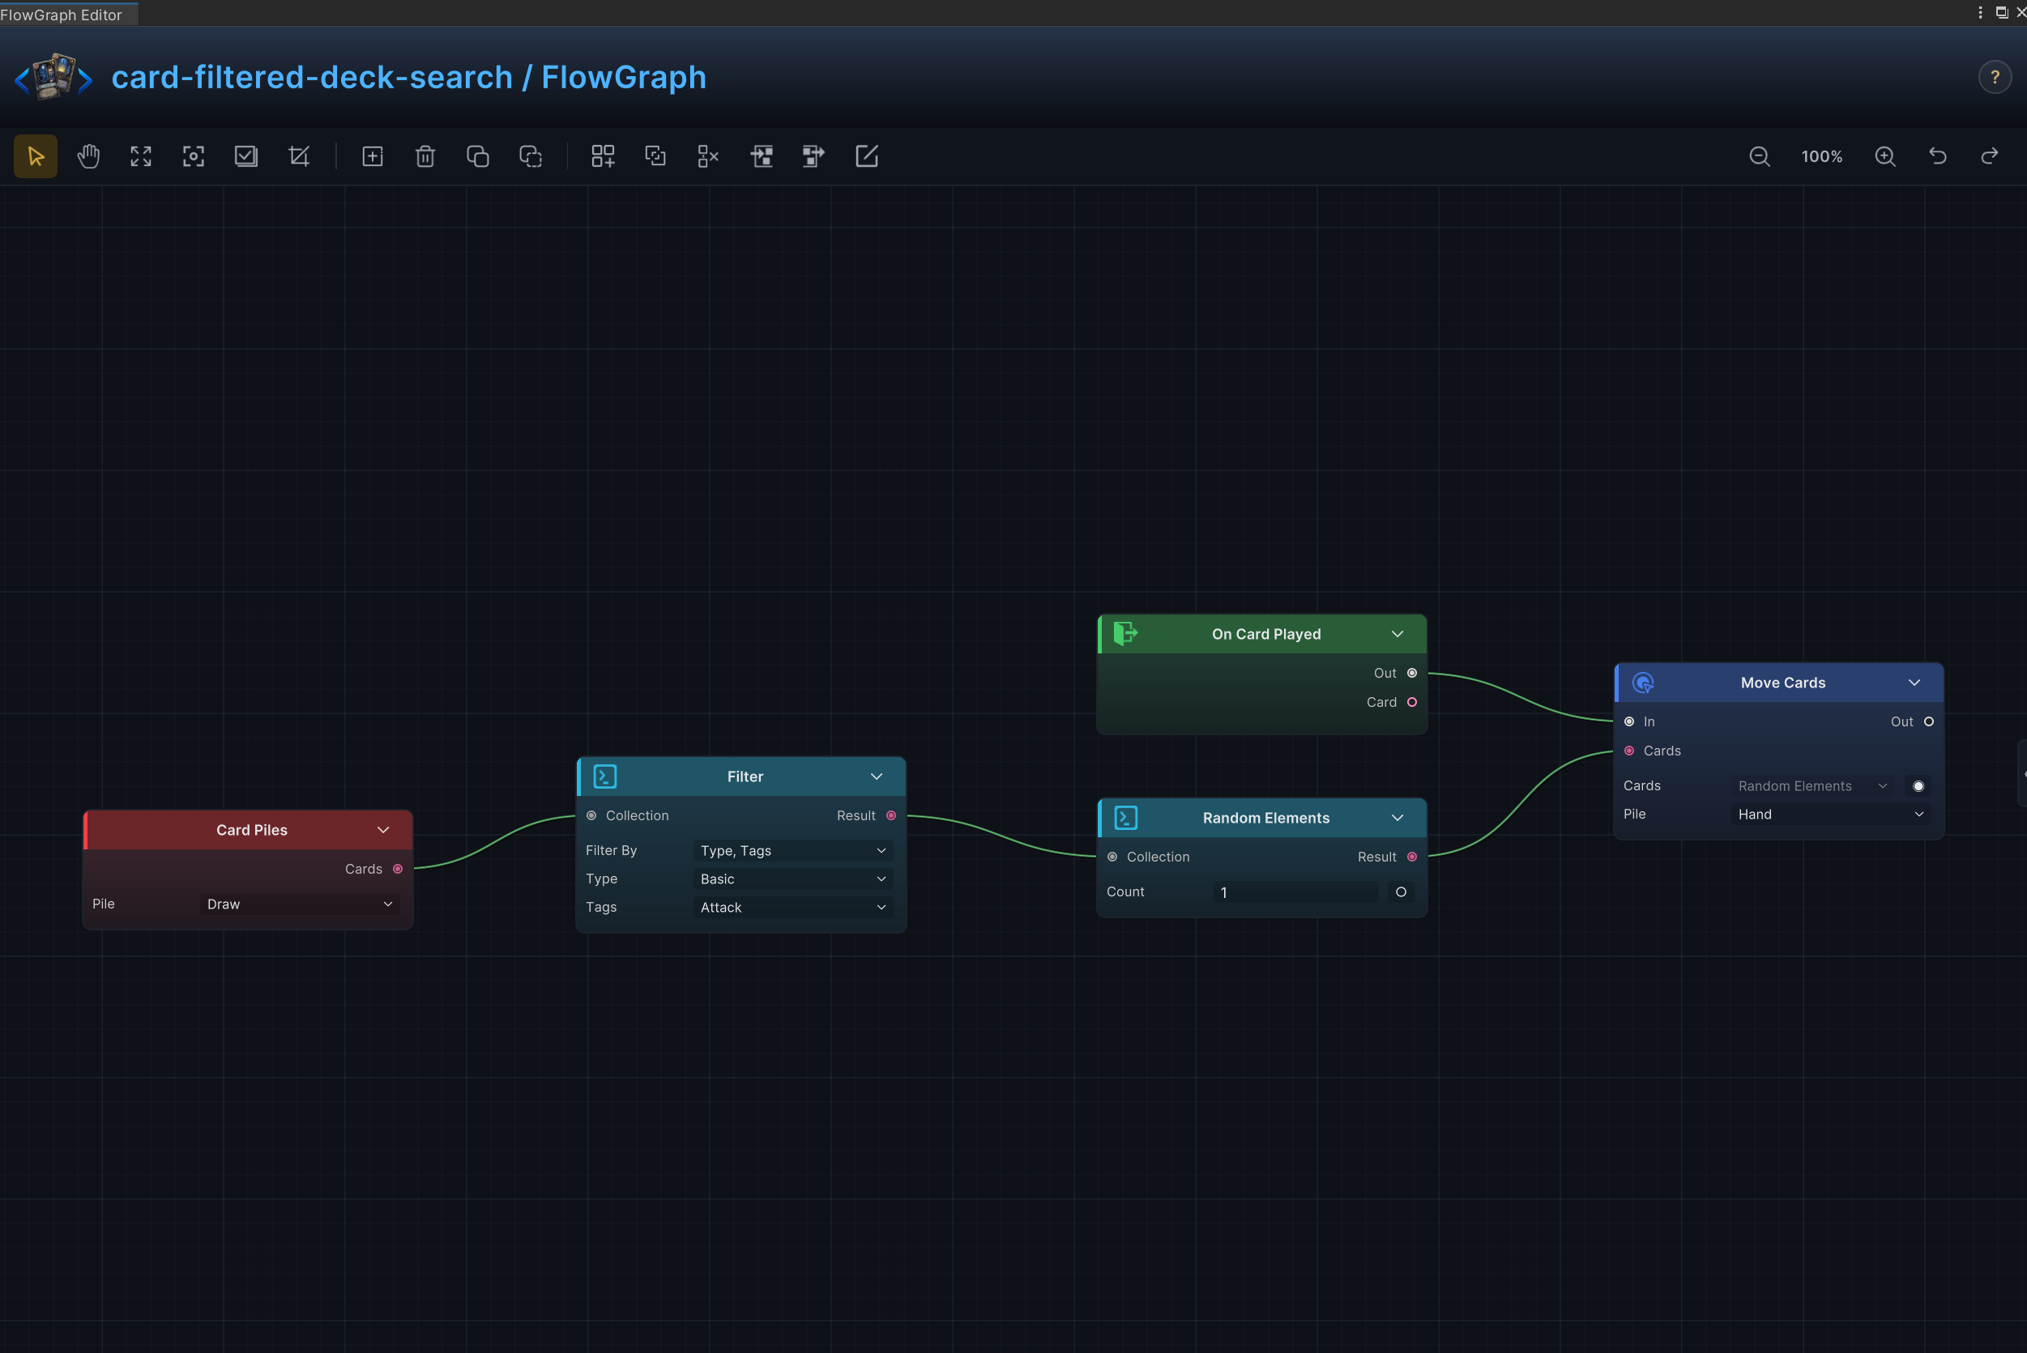Viewport: 2027px width, 1353px height.
Task: Click the trash delete icon
Action: pos(425,156)
